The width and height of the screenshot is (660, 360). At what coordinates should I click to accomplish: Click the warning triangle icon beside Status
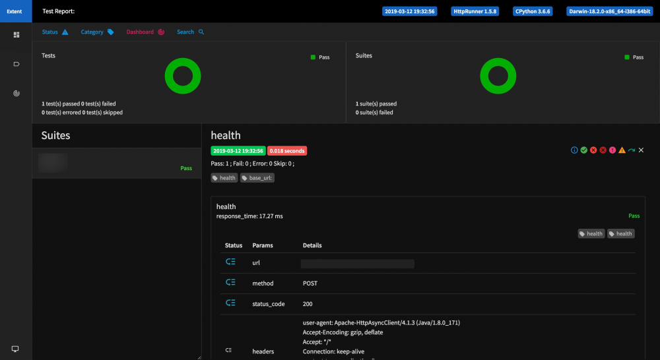pos(65,32)
